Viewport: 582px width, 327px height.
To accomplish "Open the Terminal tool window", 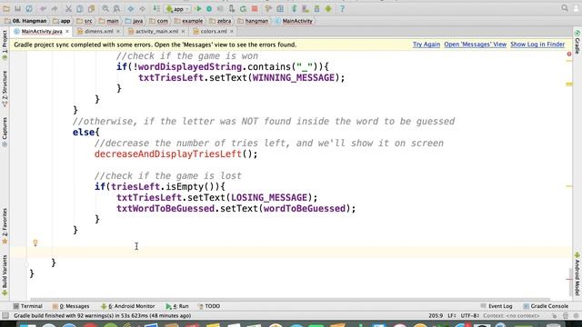I will click(28, 306).
